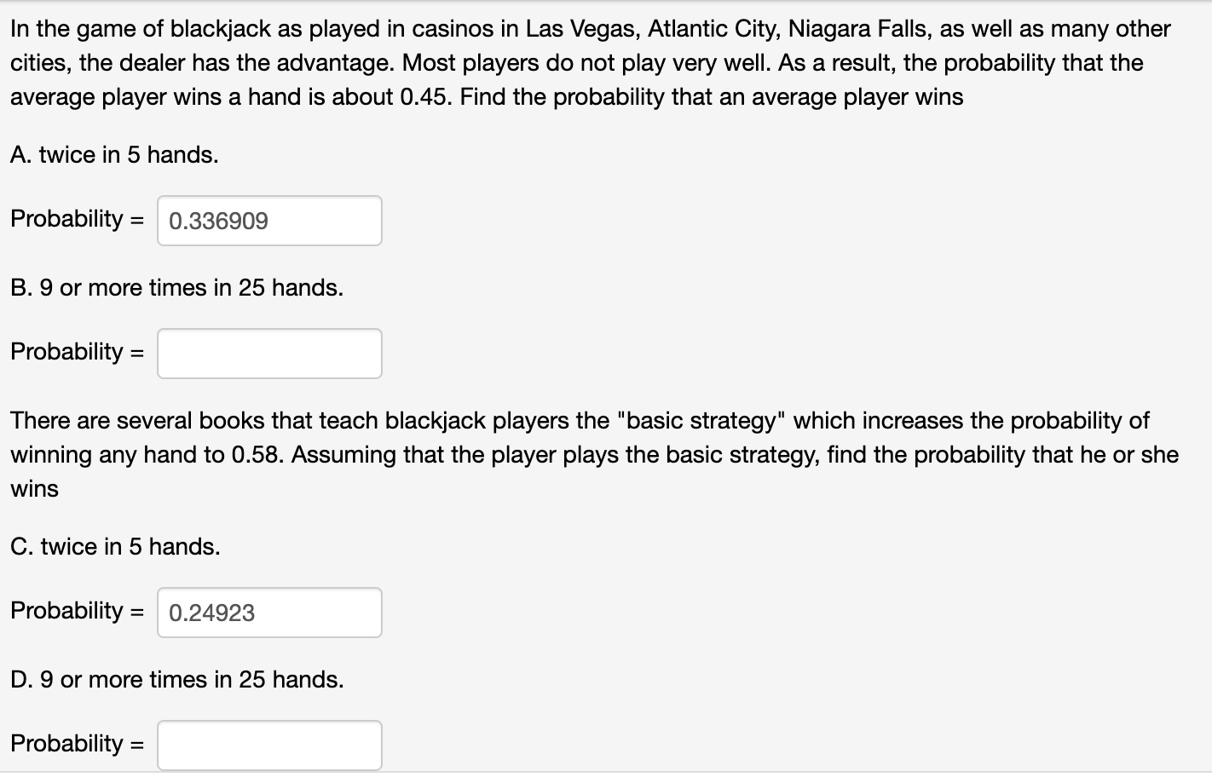
Task: Click the Probability input for part A
Action: pos(268,221)
